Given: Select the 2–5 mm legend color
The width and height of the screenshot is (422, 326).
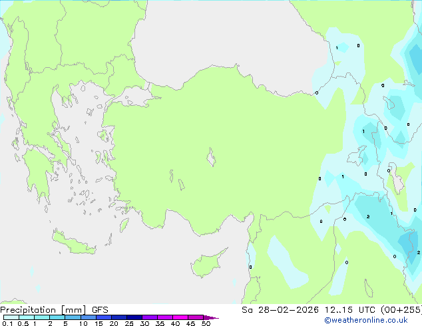Looking at the screenshot, I should [x=57, y=317].
